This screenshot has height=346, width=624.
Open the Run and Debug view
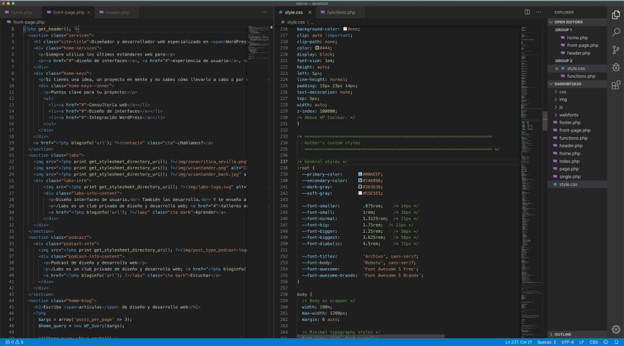pyautogui.click(x=616, y=67)
